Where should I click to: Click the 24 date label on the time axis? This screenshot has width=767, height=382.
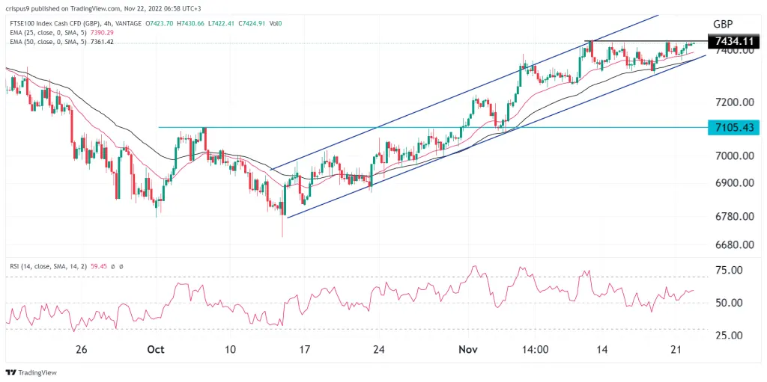(379, 350)
